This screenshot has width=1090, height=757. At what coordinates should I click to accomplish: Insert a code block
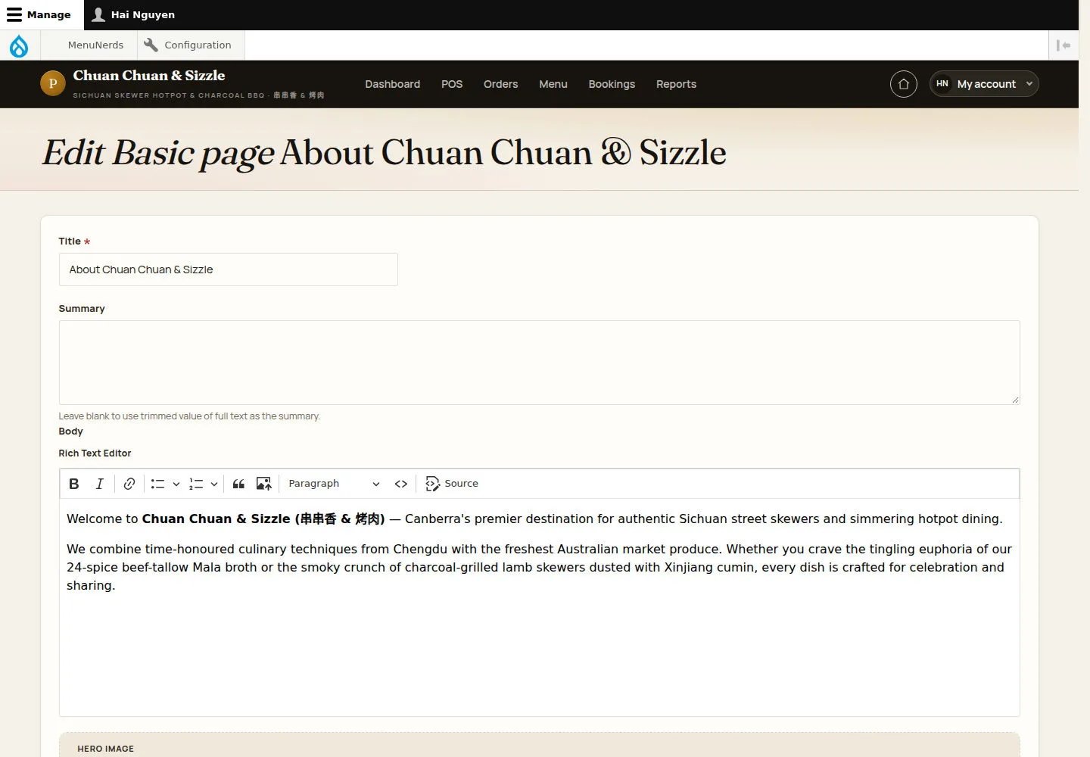(x=401, y=484)
